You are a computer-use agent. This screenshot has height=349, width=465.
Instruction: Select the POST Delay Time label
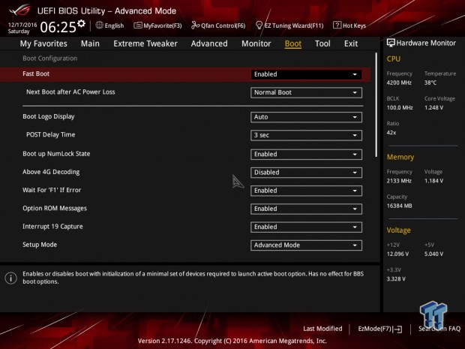coord(50,134)
